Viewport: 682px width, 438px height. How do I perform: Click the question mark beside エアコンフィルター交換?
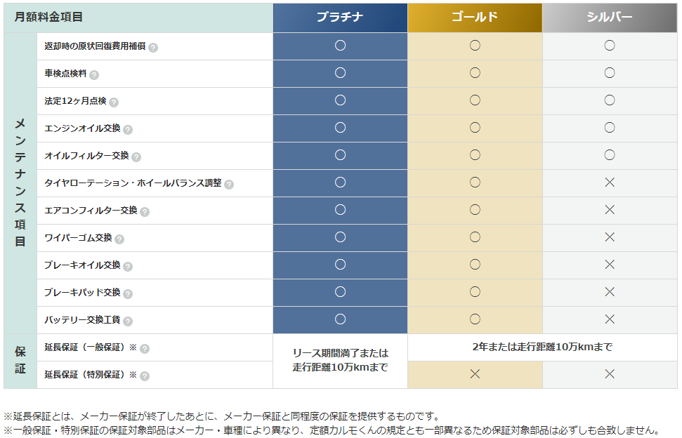pos(145,211)
